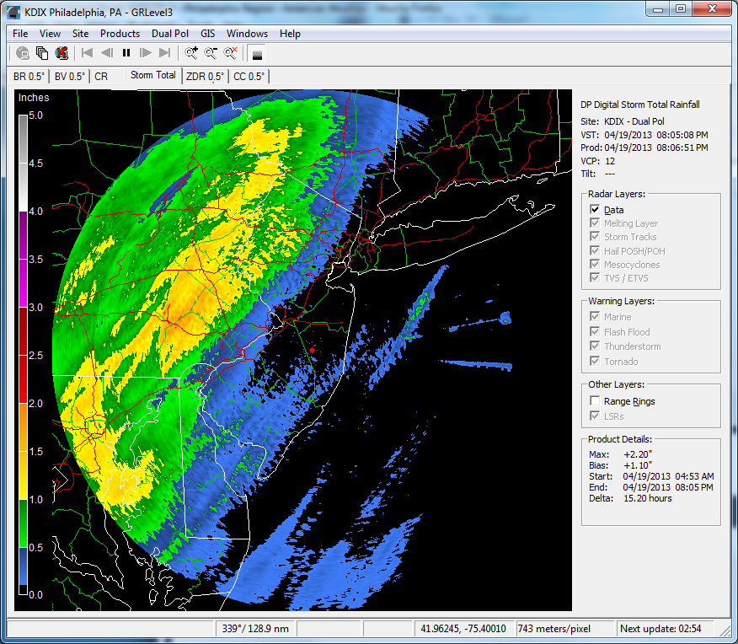Click the 1.0–1.5 inch yellow legend band
Viewport: 738px width, 644px height.
pos(23,475)
